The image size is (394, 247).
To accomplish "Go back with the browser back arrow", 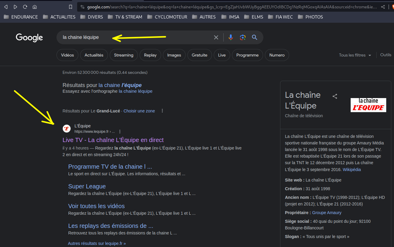I will point(6,7).
